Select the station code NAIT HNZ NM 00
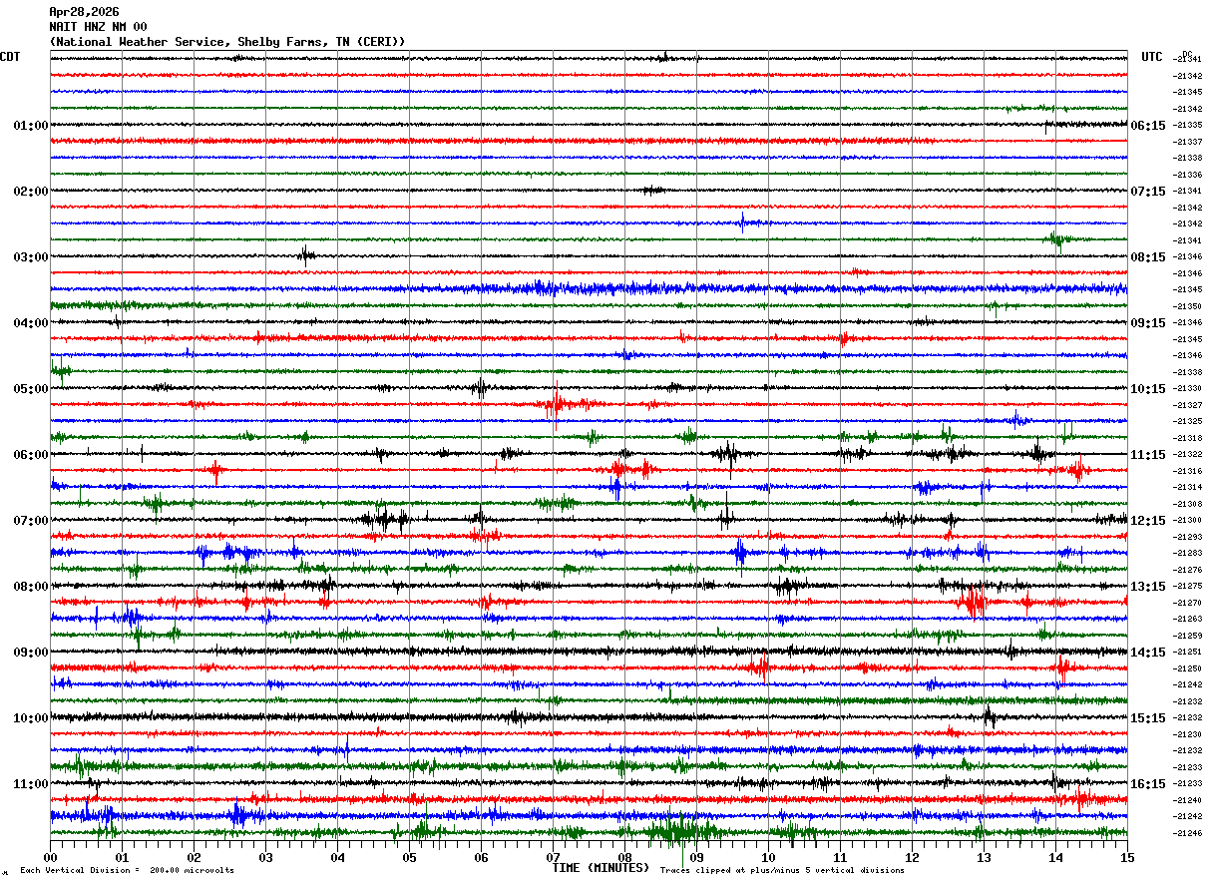The image size is (1207, 884). 98,27
